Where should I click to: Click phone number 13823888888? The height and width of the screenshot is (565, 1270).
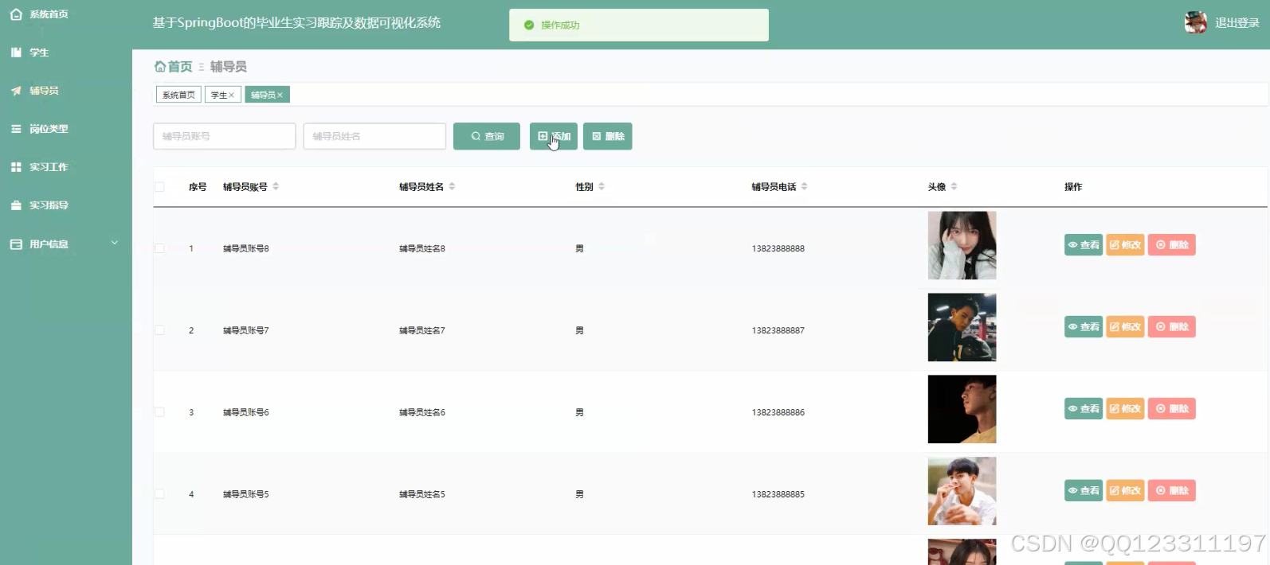(x=778, y=248)
